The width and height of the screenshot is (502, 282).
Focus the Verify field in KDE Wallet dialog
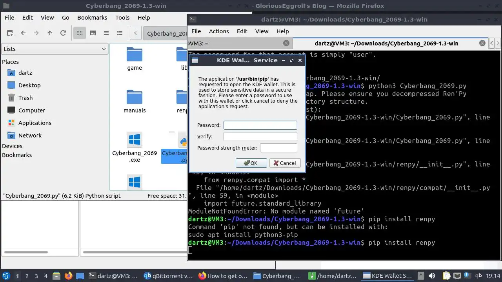pos(260,137)
